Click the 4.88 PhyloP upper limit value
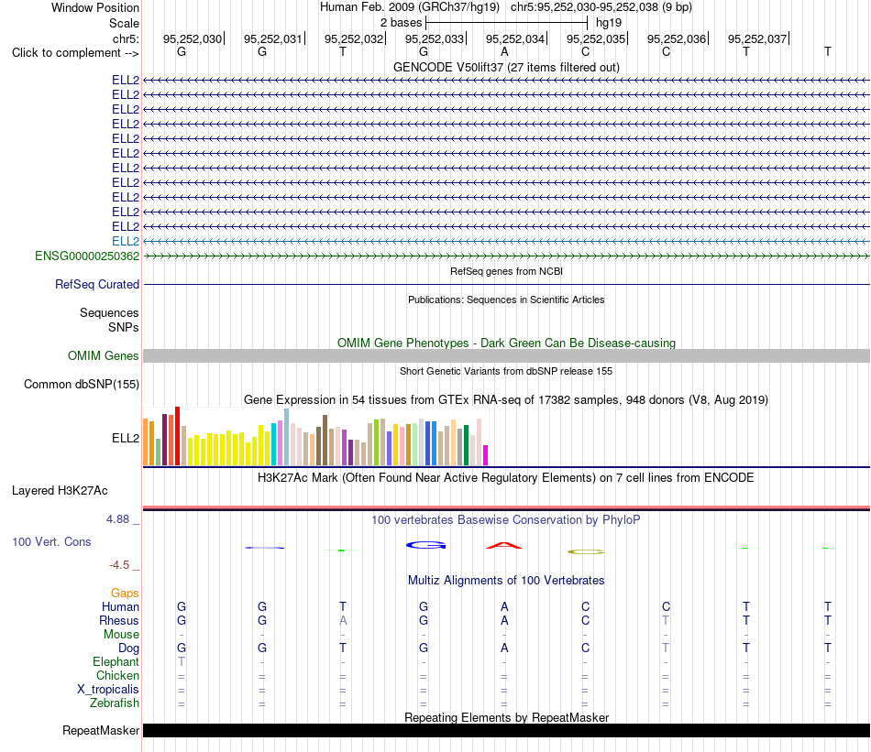Image resolution: width=871 pixels, height=752 pixels. 117,519
